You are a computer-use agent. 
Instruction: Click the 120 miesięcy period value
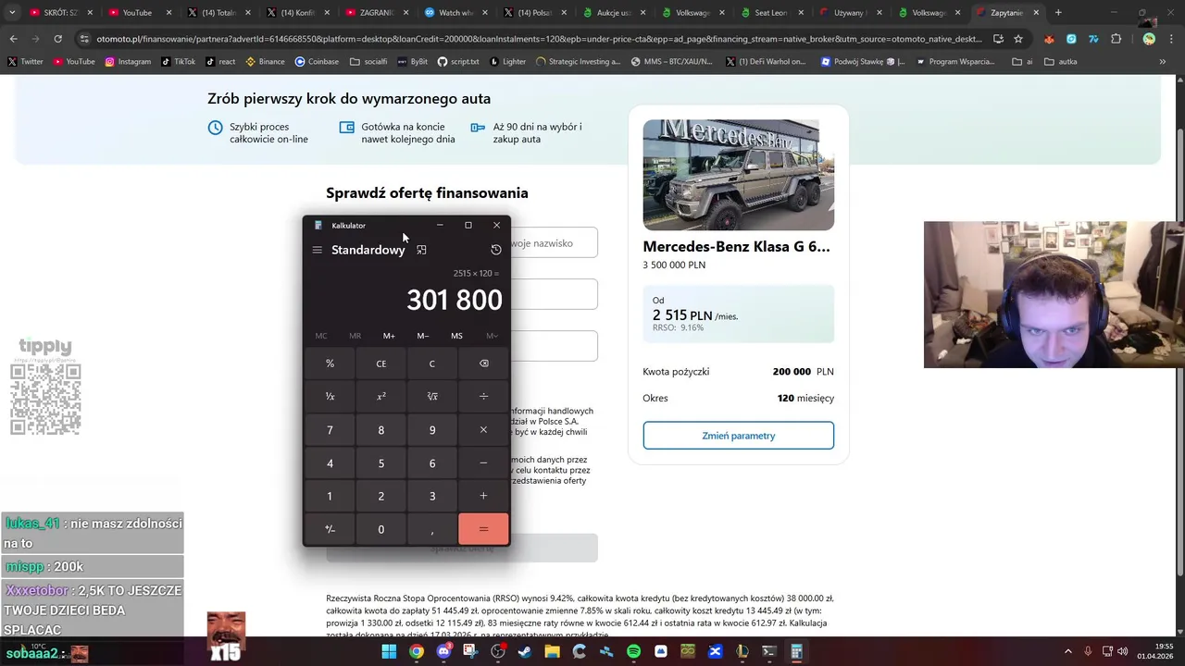click(805, 398)
